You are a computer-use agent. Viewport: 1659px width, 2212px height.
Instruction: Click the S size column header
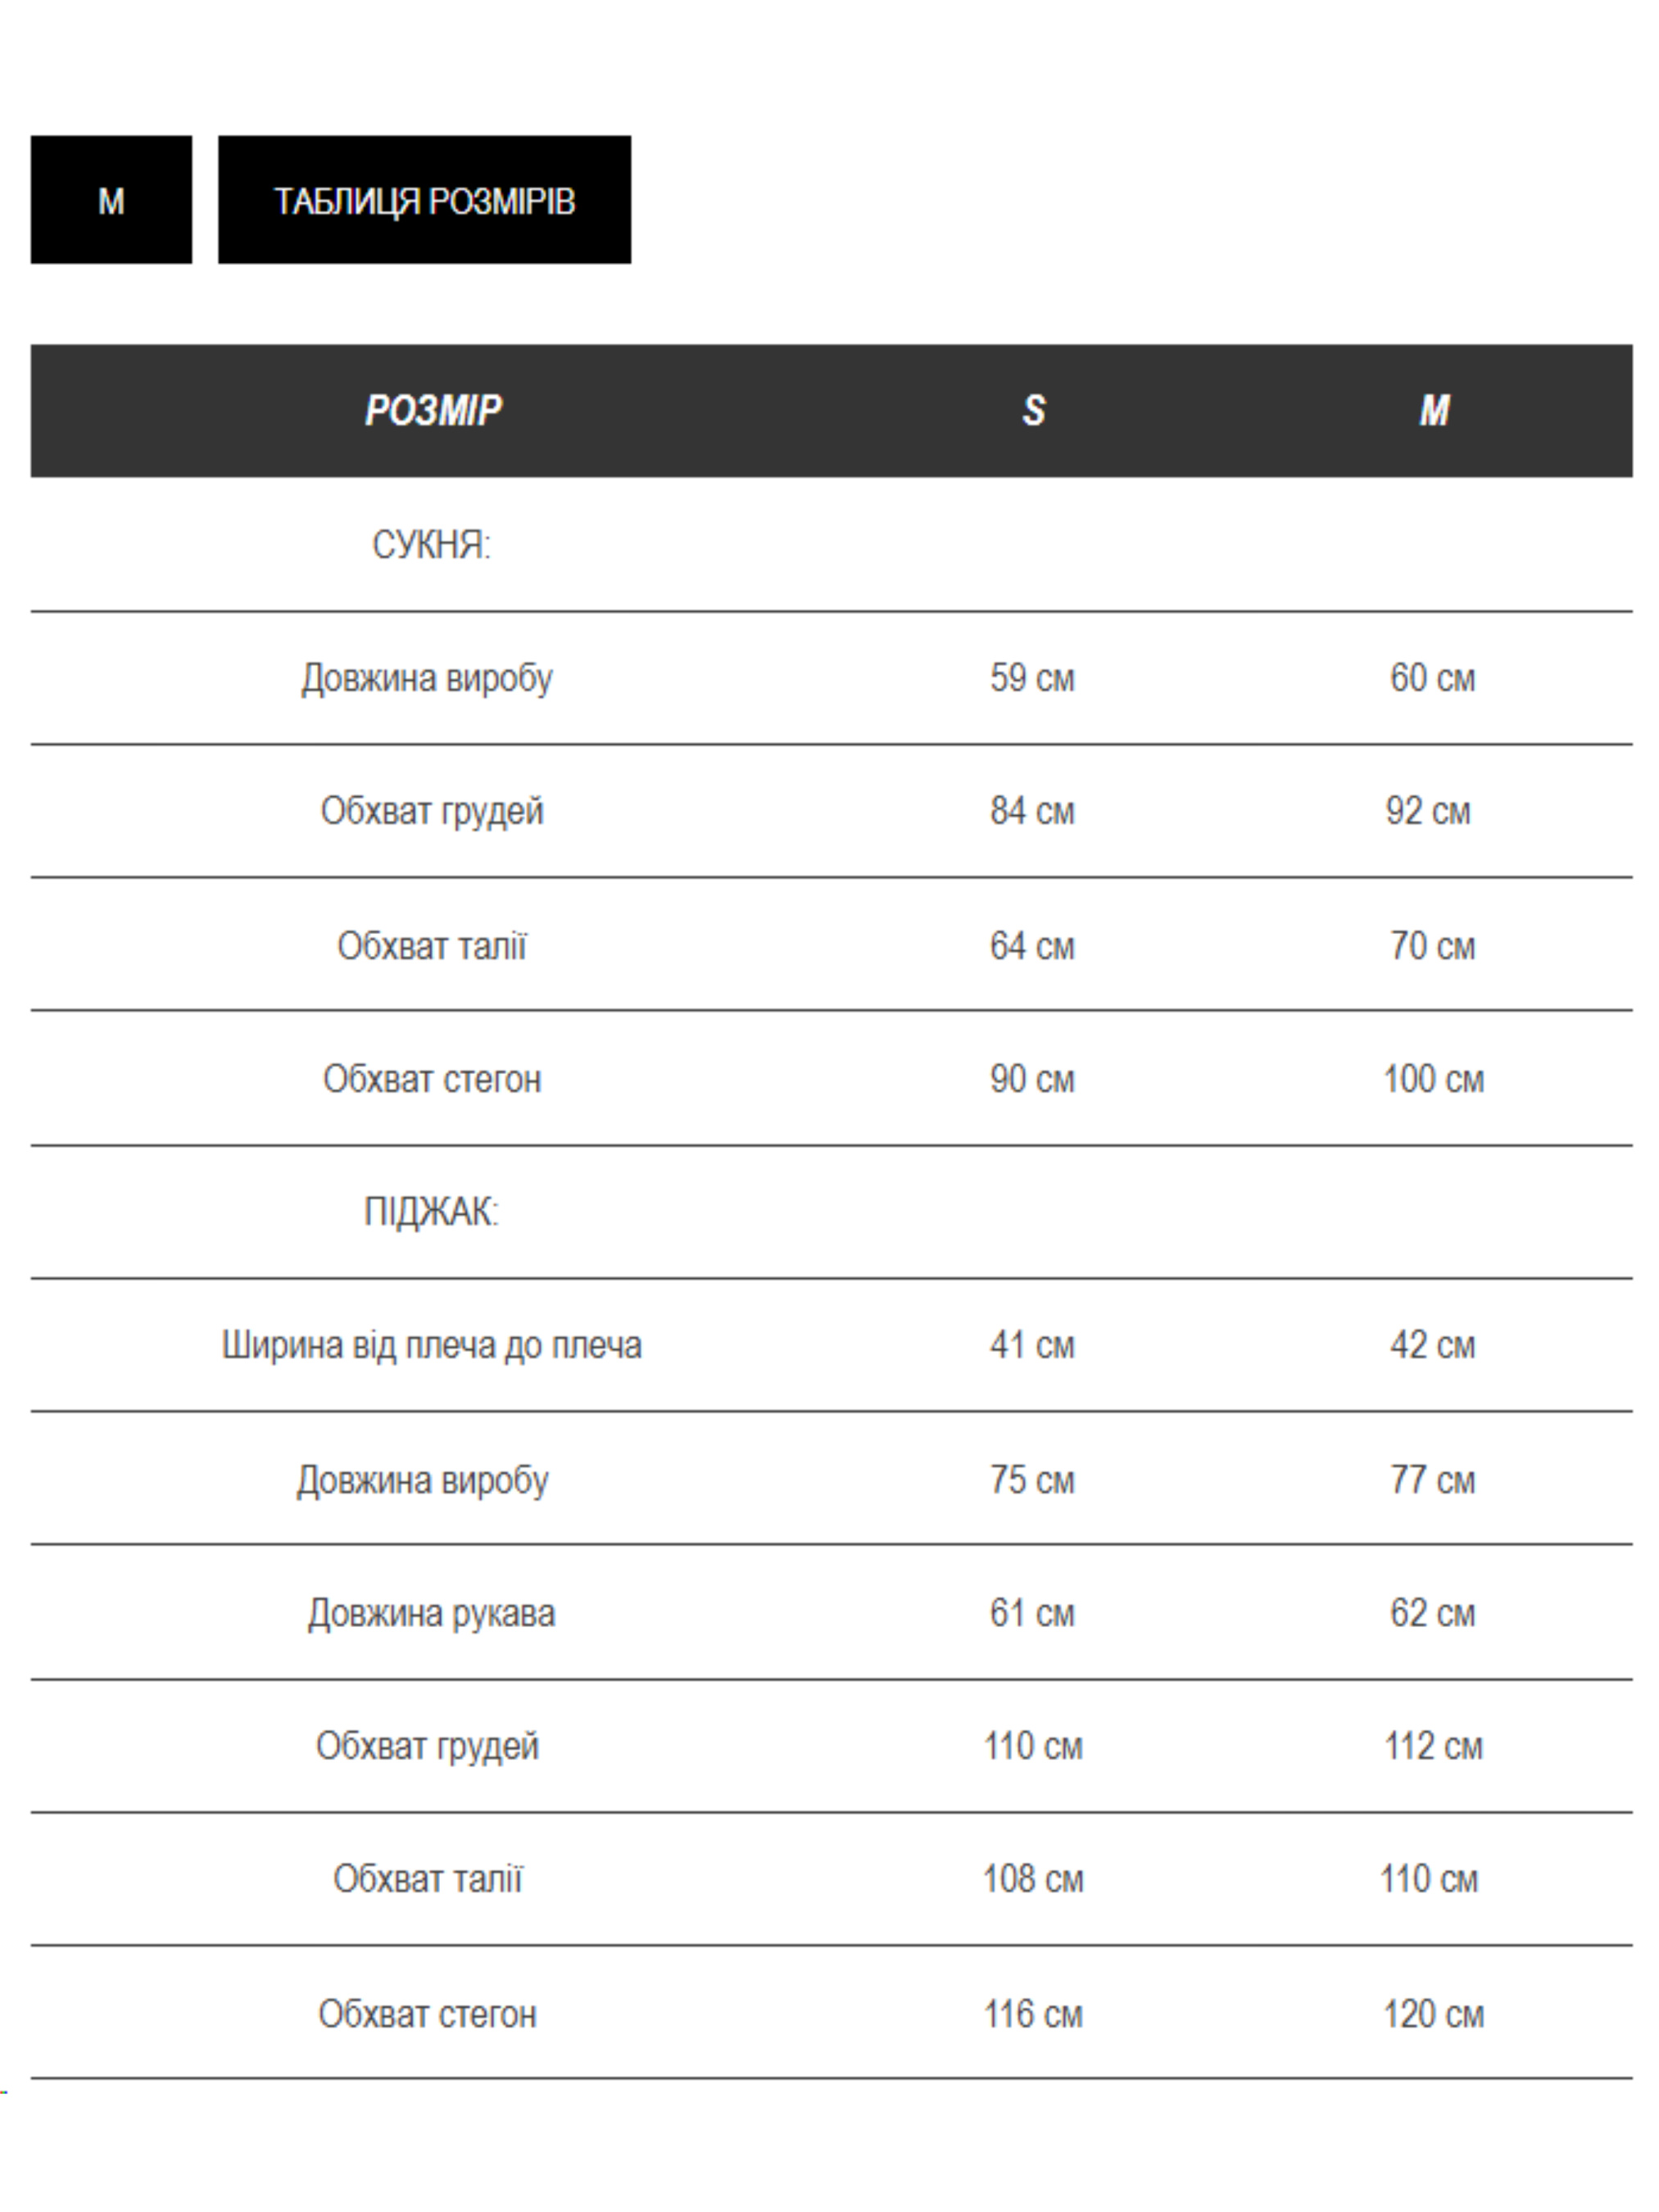tap(1033, 410)
